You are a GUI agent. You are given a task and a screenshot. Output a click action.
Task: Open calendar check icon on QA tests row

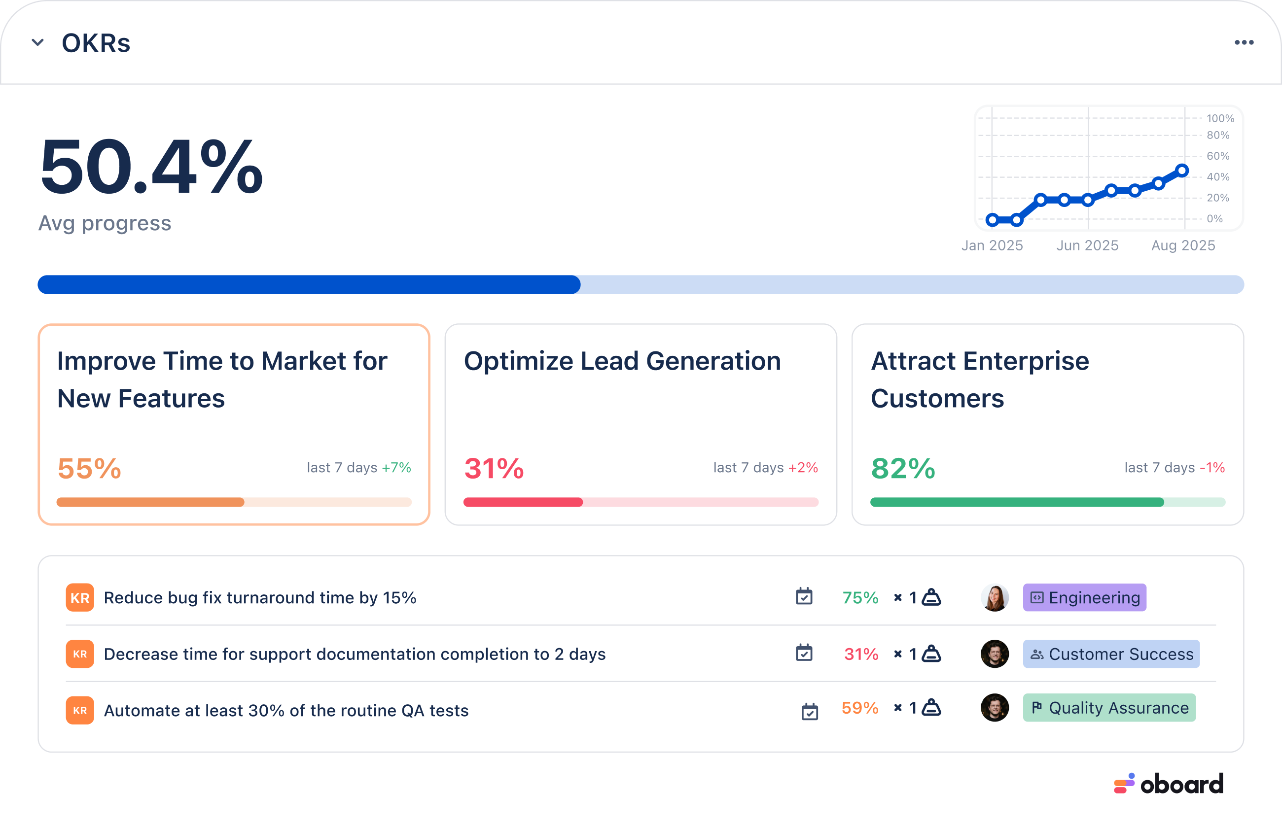pyautogui.click(x=809, y=711)
